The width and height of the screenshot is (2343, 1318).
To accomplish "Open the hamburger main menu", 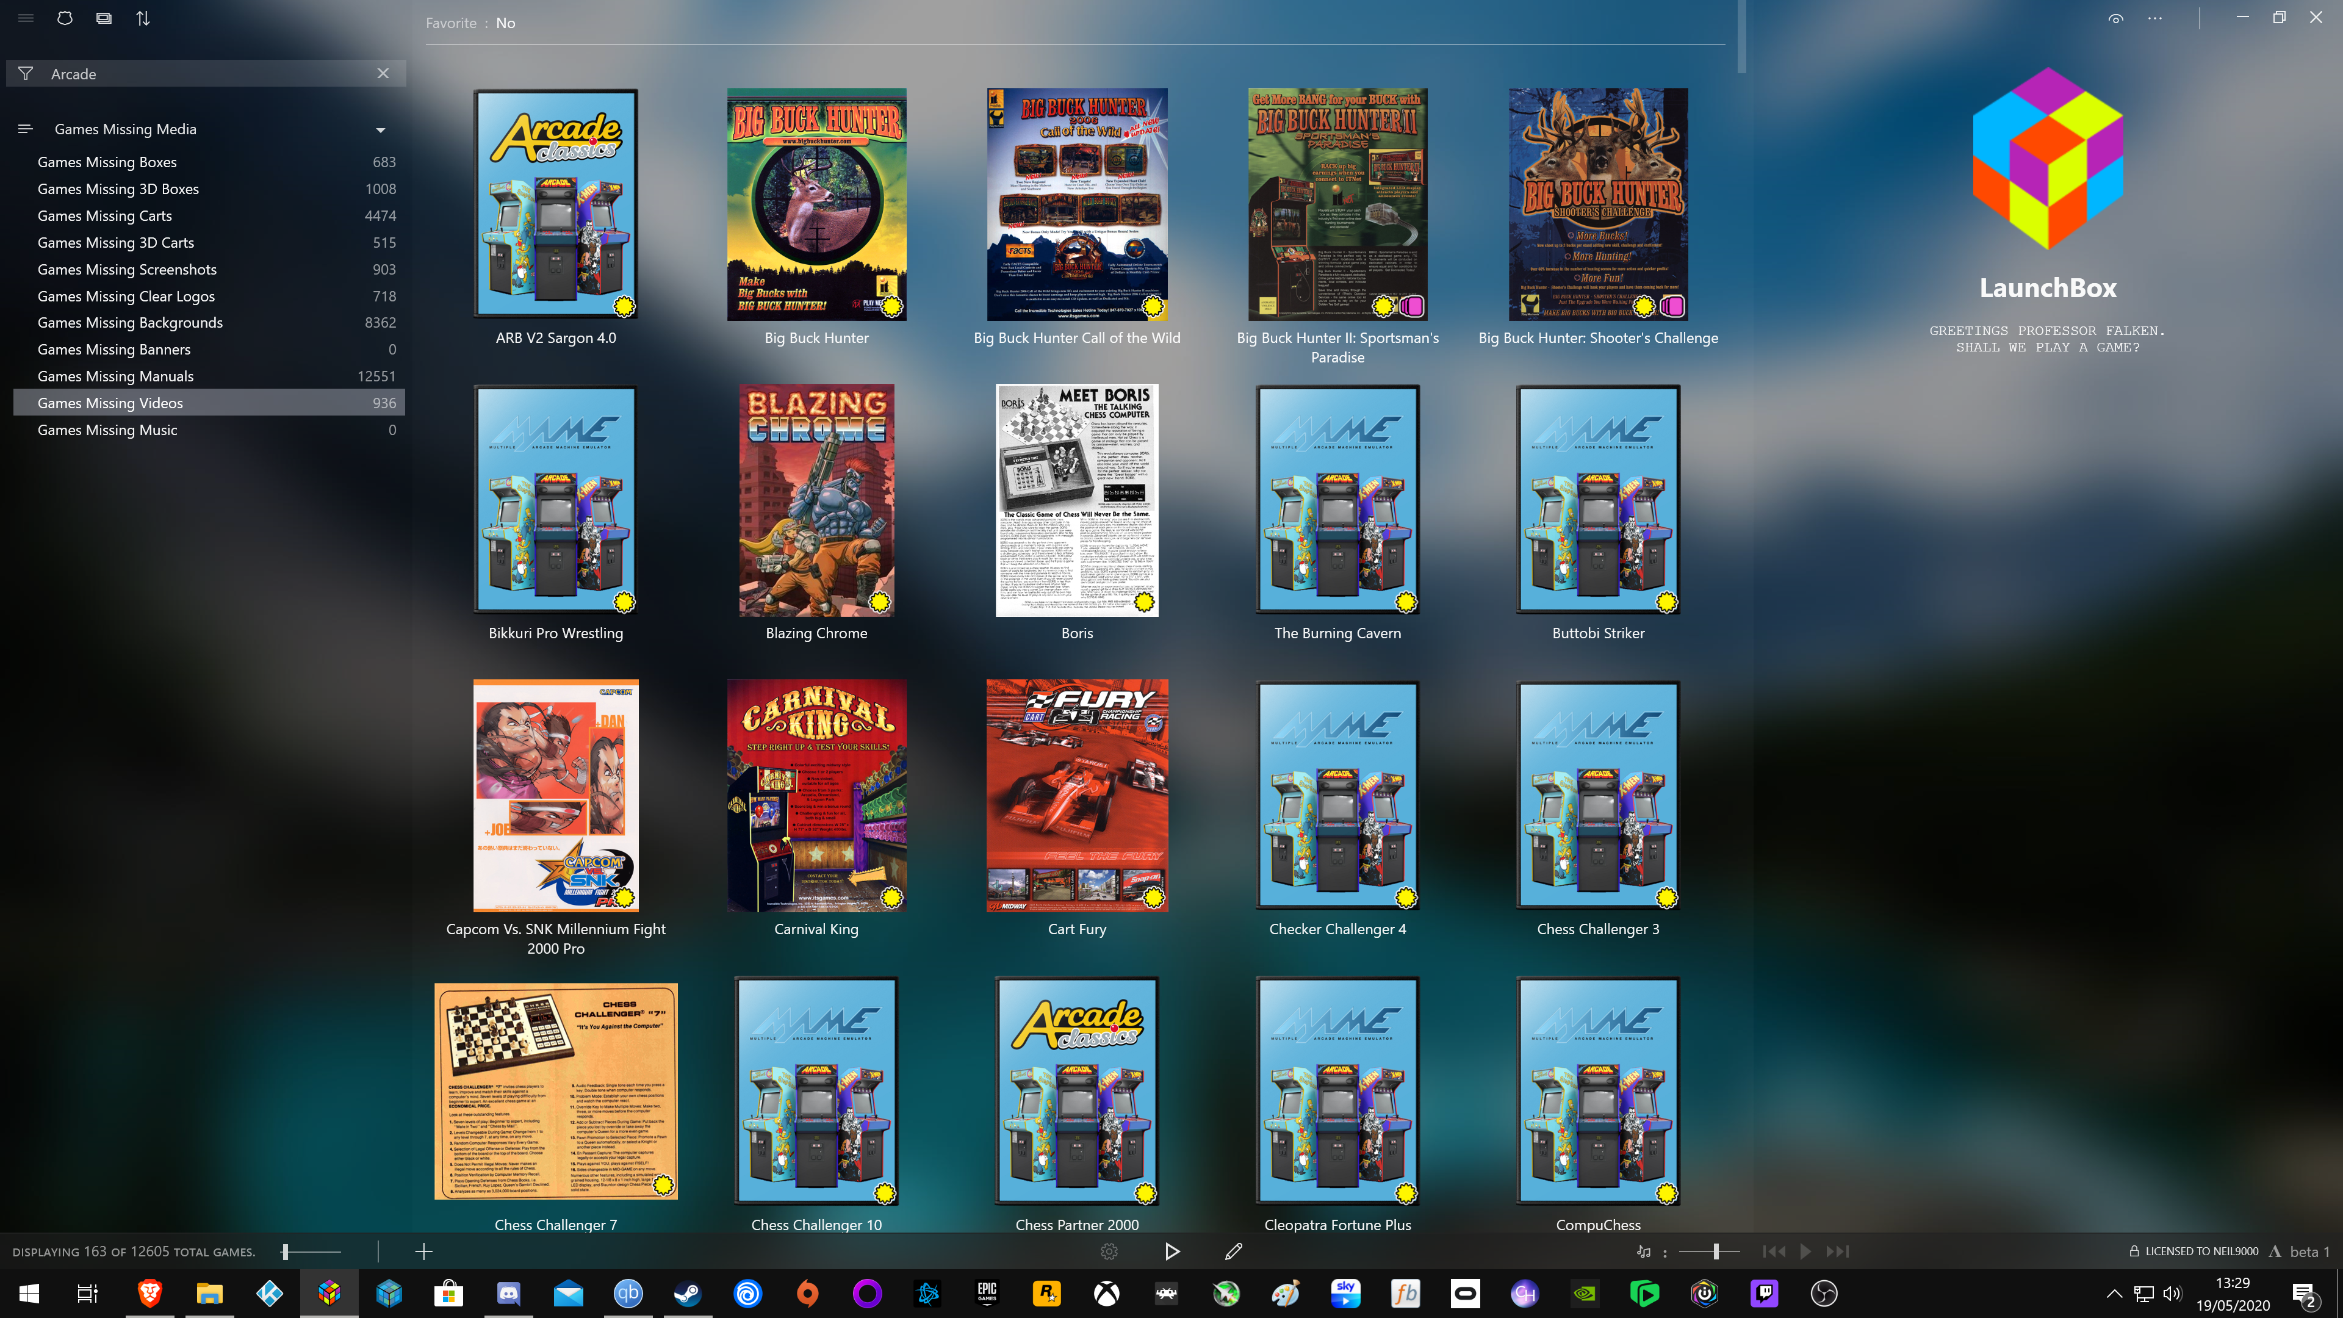I will coord(26,18).
